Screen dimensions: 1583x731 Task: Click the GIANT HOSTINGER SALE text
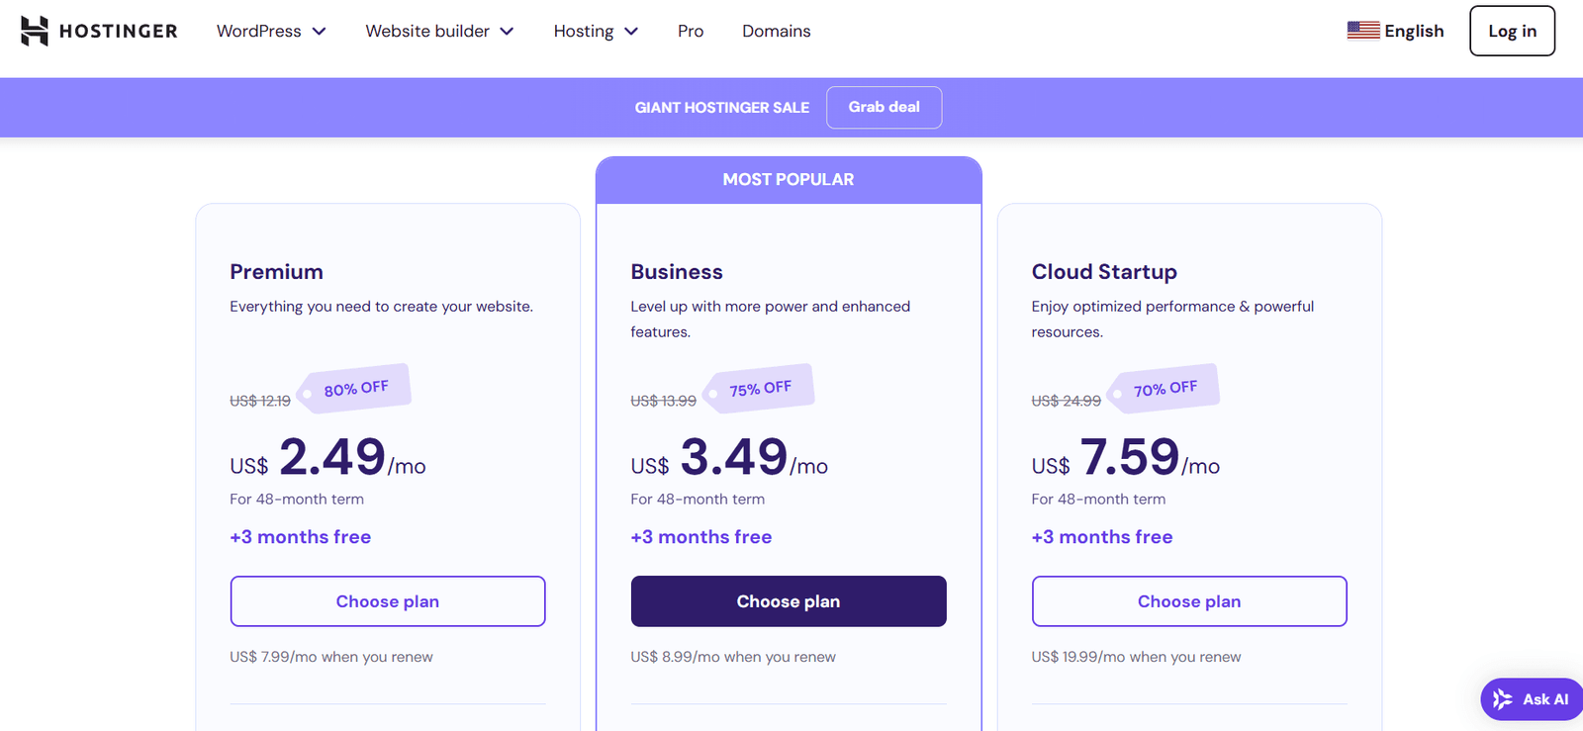point(722,107)
